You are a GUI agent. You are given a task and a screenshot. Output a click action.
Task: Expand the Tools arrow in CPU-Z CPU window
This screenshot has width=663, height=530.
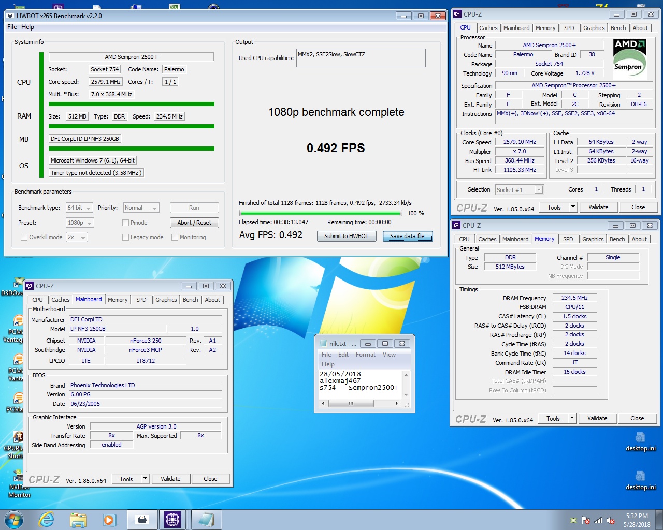click(x=573, y=207)
